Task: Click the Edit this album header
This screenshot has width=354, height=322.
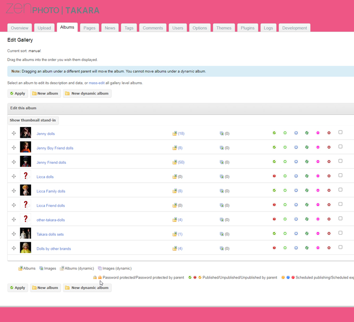Action: tap(23, 108)
